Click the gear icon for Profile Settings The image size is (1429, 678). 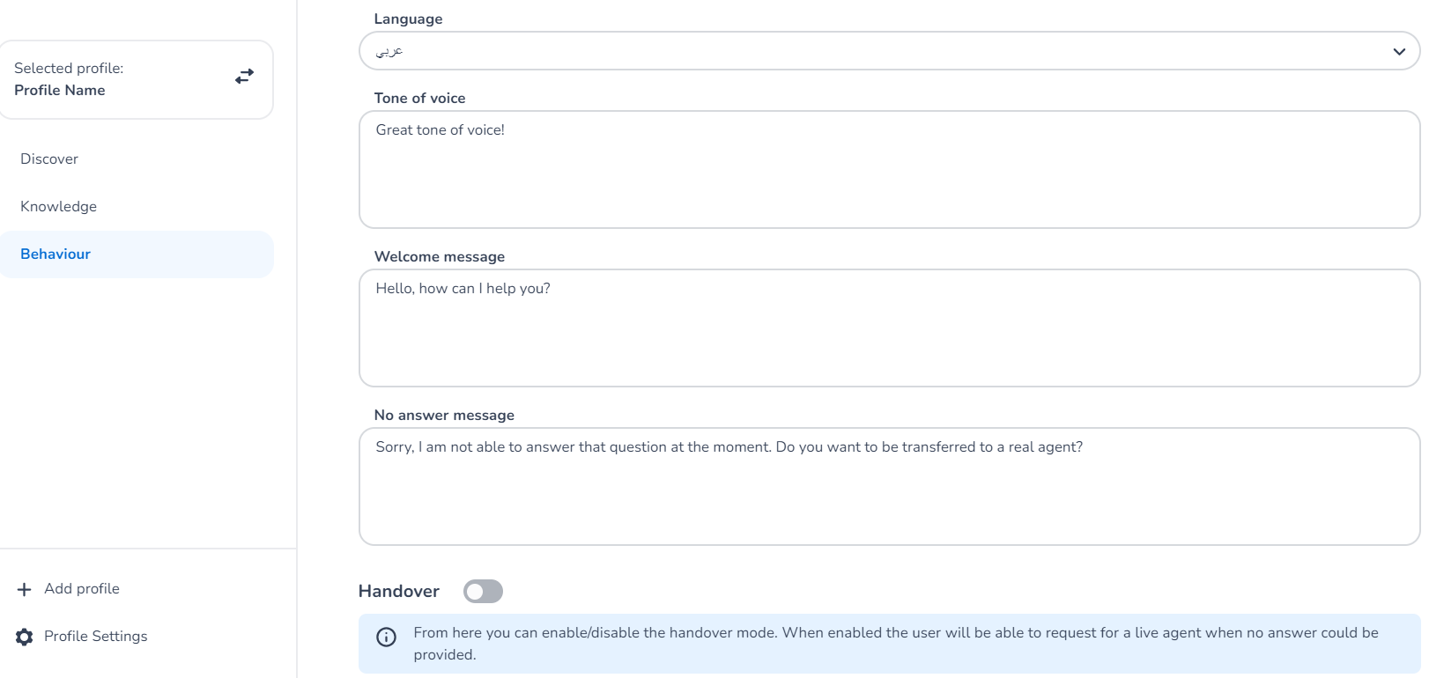25,637
